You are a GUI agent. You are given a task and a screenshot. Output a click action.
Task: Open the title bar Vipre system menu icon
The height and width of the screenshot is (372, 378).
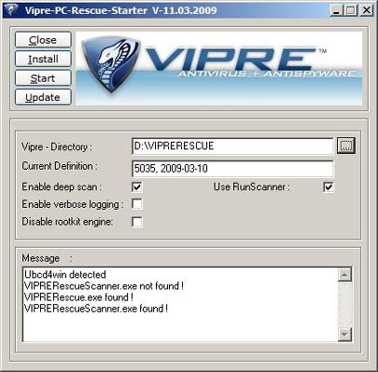point(12,10)
